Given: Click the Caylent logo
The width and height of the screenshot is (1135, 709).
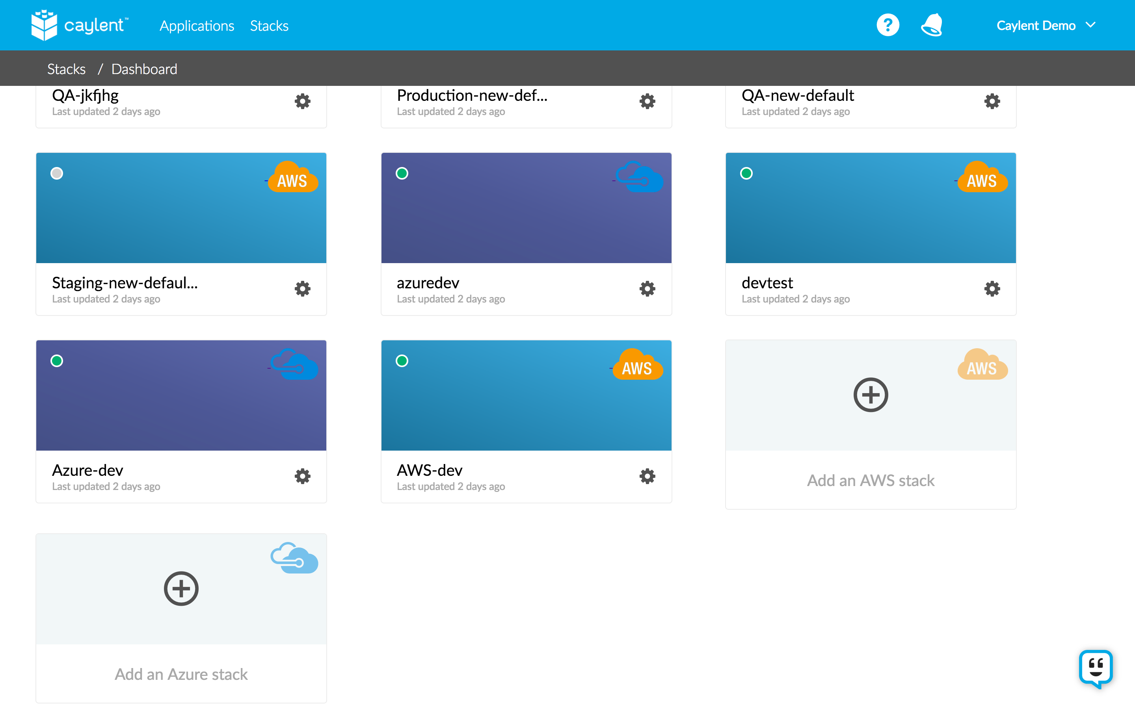Looking at the screenshot, I should [x=80, y=25].
